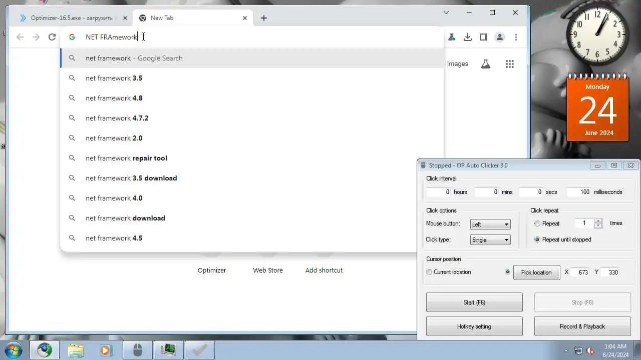Click the address bar containing NET FRAmework
Screen dimensions: 641x360
[x=252, y=37]
